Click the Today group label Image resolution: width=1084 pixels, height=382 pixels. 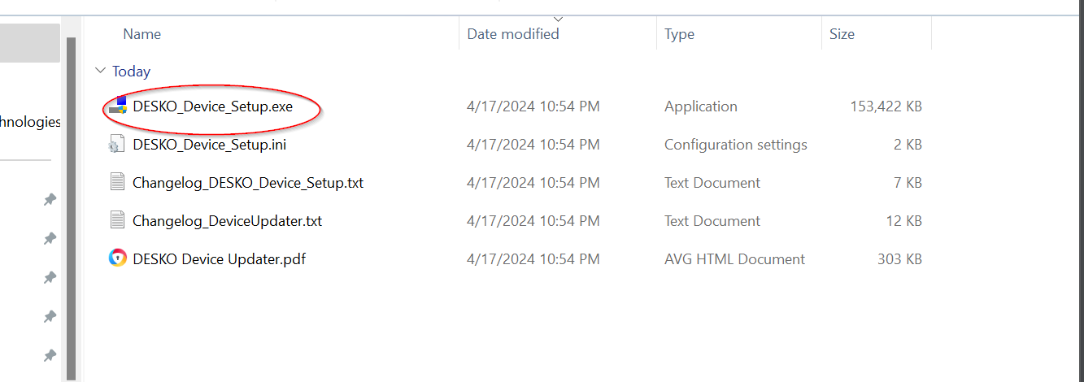coord(131,72)
